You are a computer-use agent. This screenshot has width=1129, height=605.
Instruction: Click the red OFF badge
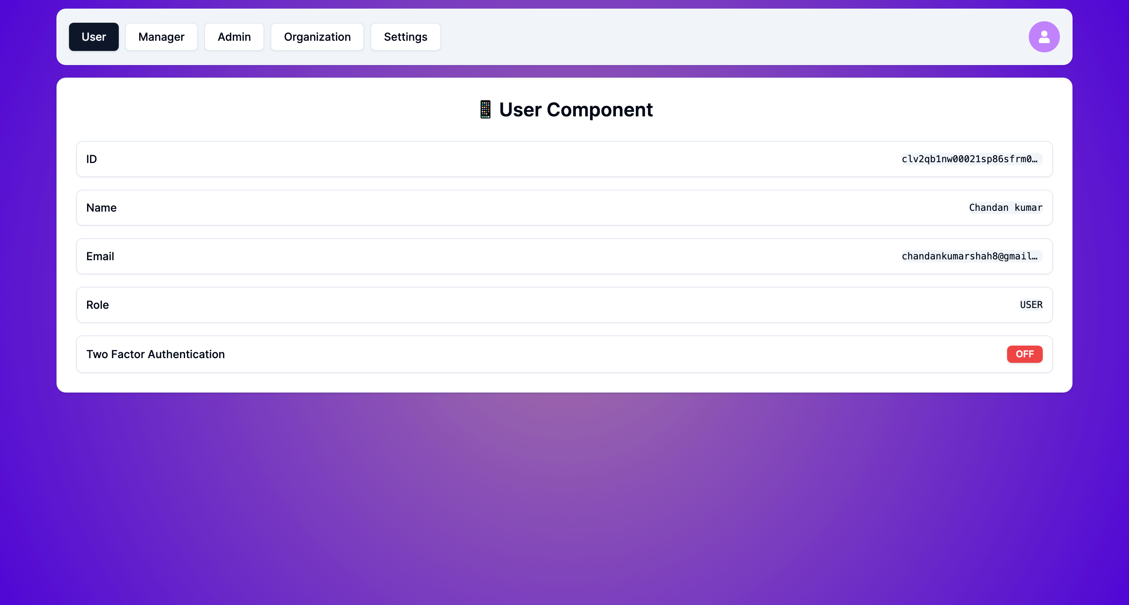(x=1024, y=354)
